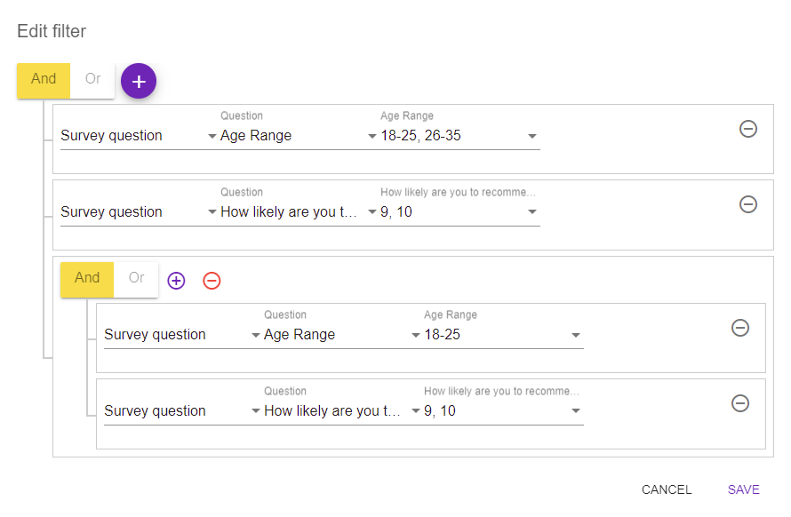Open the Survey question type dropdown in first row
791x517 pixels.
(139, 136)
